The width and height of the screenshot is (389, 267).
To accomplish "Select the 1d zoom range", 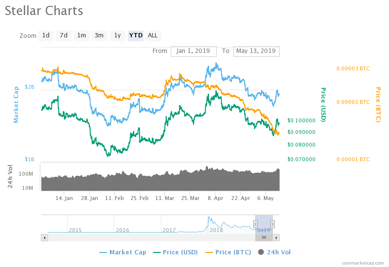I will pyautogui.click(x=46, y=35).
